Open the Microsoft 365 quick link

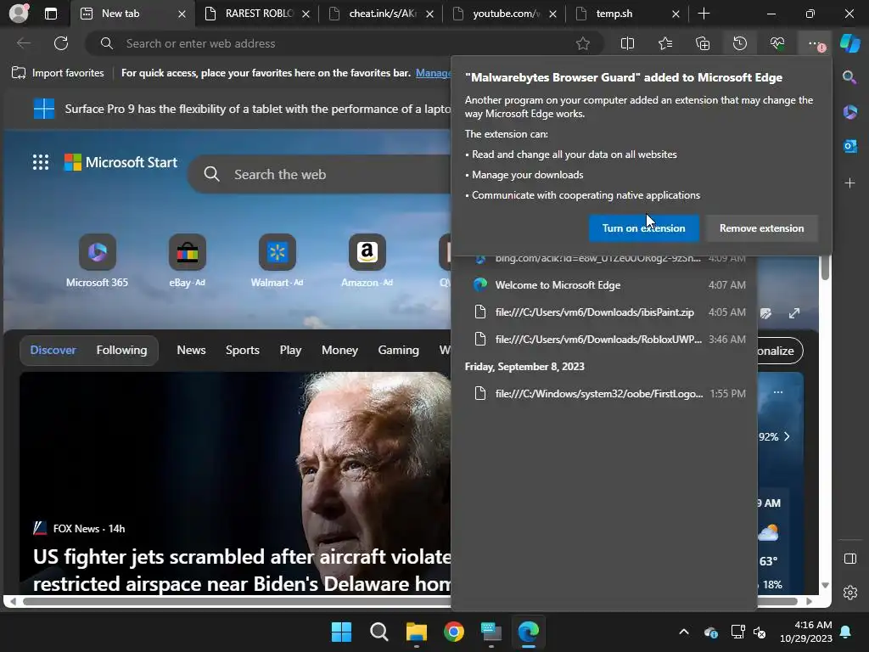pyautogui.click(x=97, y=261)
